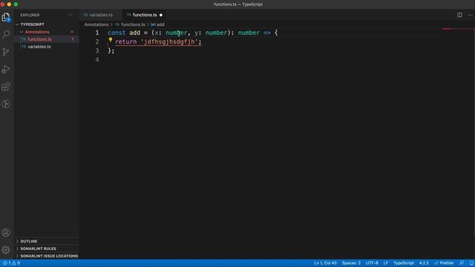The image size is (475, 267).
Task: Open the Source Control view
Action: point(6,52)
